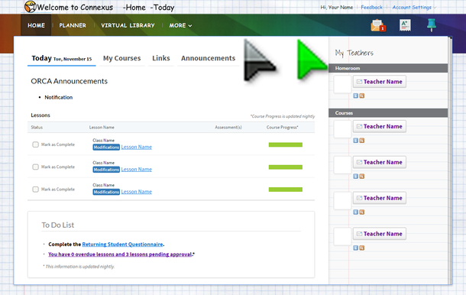
Task: Open the VIRTUAL LIBRARY nav item
Action: 128,25
